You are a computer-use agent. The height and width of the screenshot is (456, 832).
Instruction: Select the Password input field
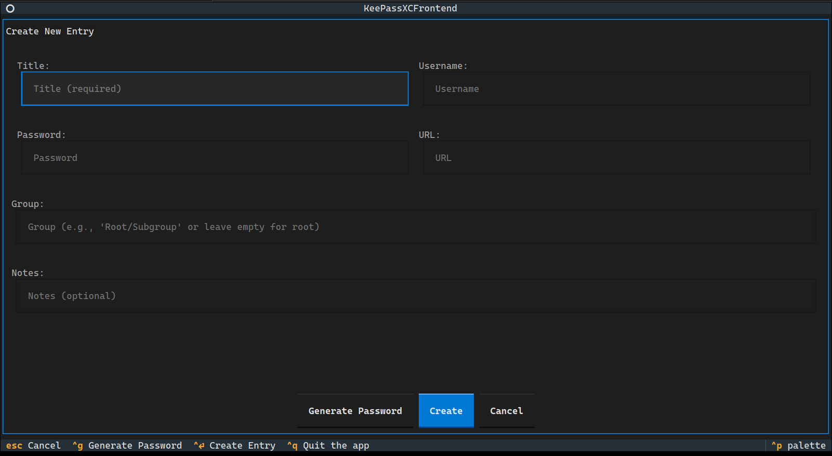pyautogui.click(x=215, y=158)
